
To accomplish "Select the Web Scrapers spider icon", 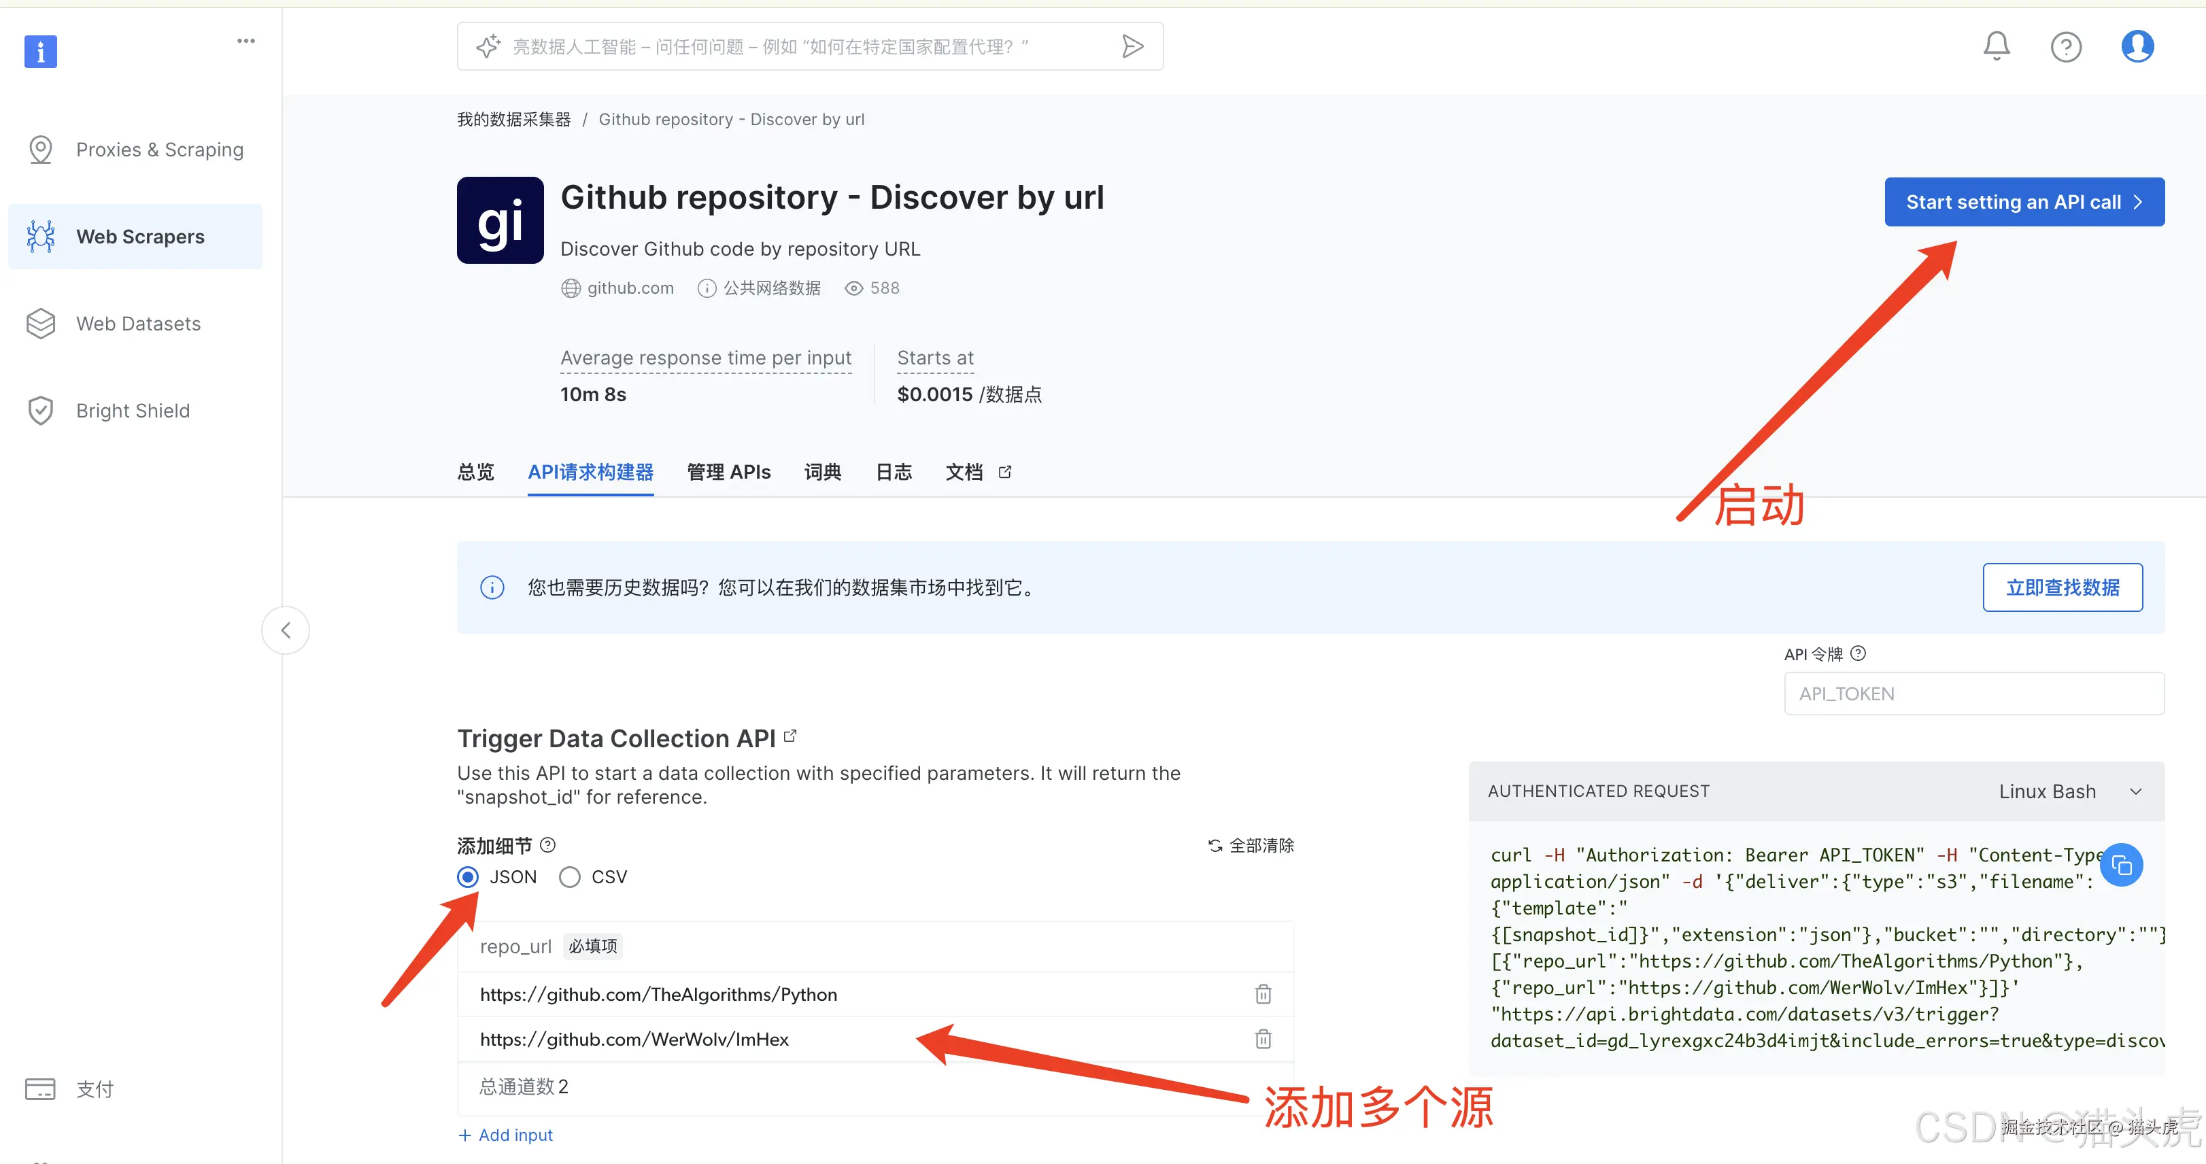I will tap(40, 237).
